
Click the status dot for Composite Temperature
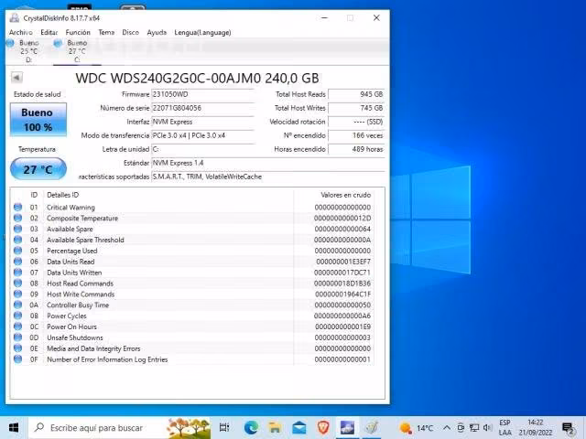click(17, 218)
